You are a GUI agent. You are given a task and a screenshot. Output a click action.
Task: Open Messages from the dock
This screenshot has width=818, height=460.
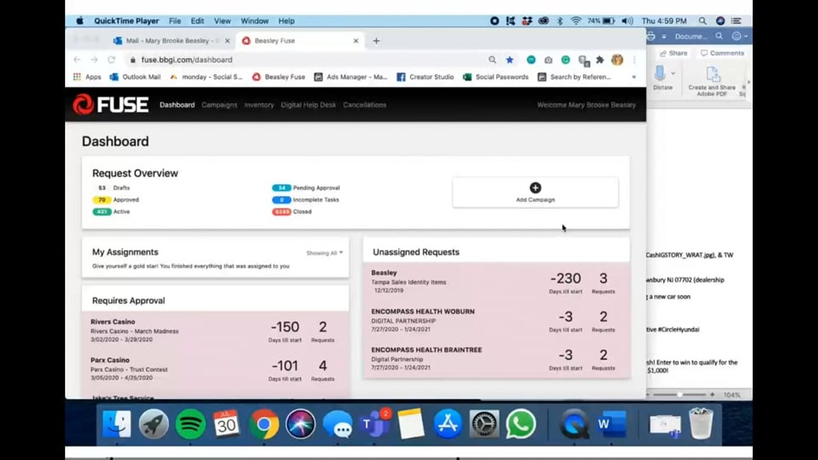tap(337, 424)
